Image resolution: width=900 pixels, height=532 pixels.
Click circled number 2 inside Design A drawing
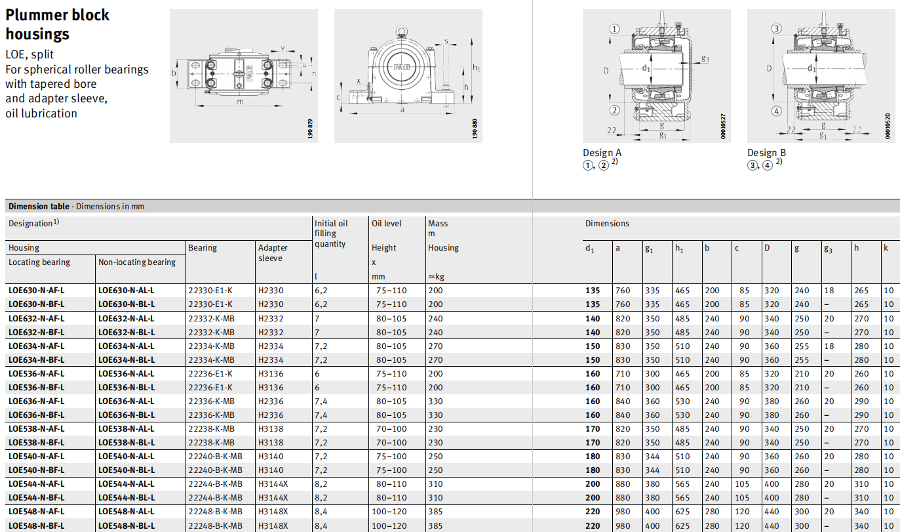point(614,110)
